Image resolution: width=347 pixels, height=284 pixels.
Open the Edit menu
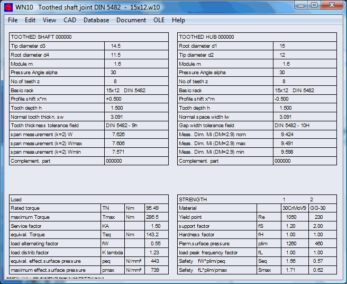point(30,20)
